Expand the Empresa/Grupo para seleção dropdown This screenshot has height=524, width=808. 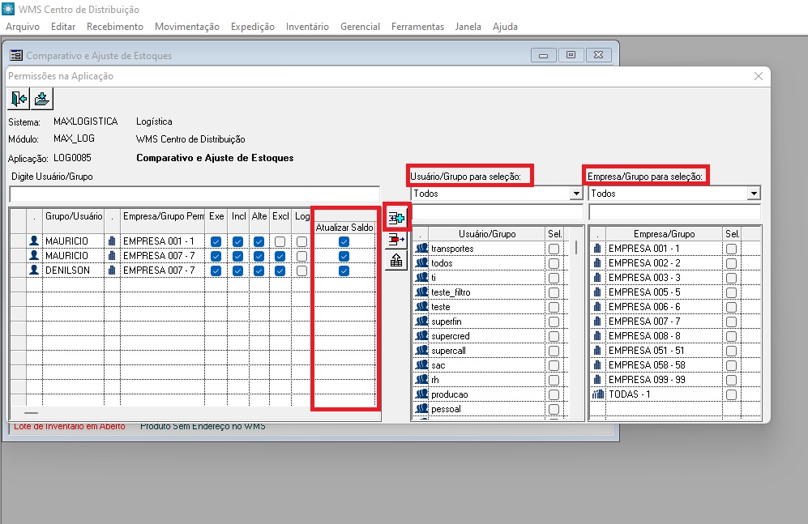point(754,194)
